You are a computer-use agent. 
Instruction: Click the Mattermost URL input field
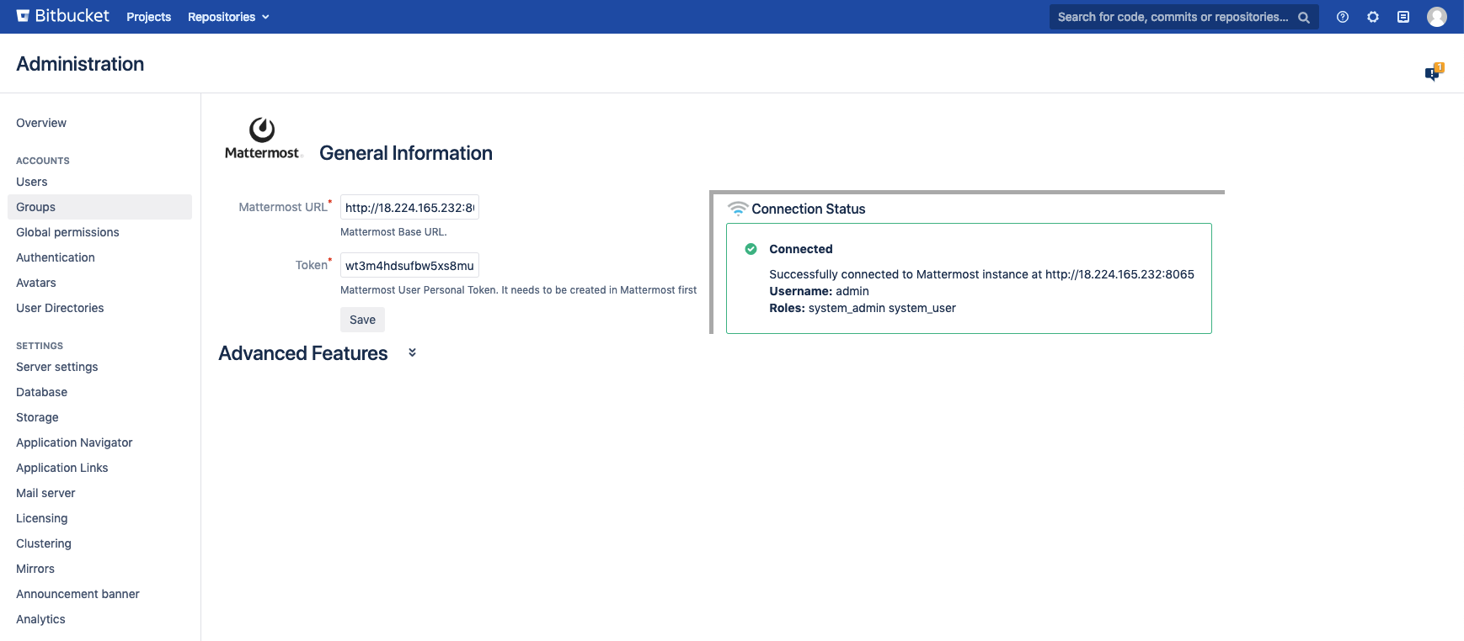[409, 208]
